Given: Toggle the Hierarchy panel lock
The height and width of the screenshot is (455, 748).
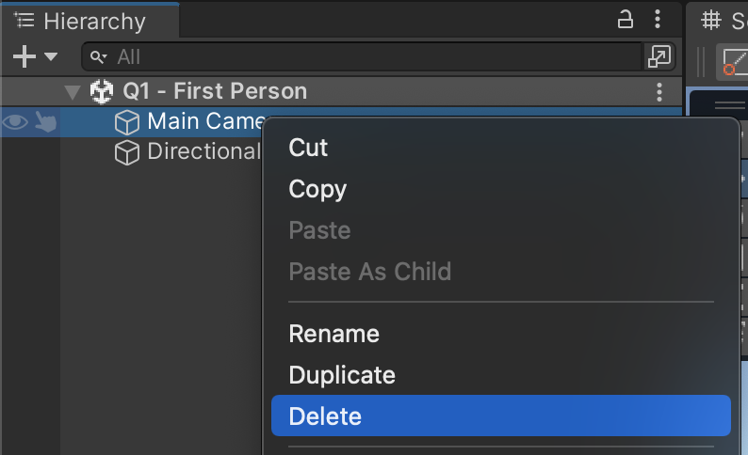Looking at the screenshot, I should (626, 19).
